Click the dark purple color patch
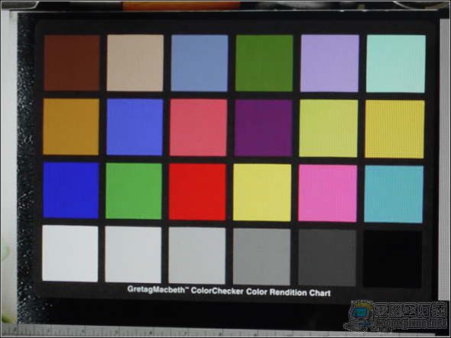This screenshot has height=338, width=451. tap(263, 127)
